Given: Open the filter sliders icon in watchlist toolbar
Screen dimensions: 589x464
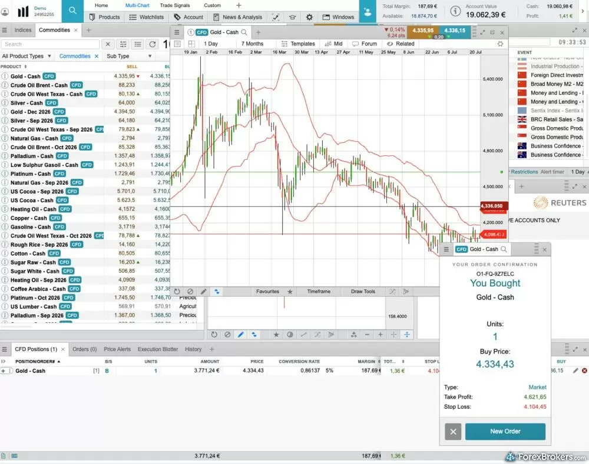Looking at the screenshot, I should 123,44.
